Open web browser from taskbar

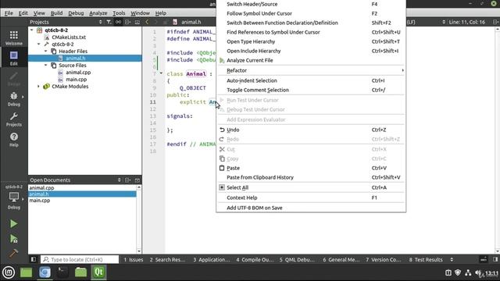(x=45, y=272)
